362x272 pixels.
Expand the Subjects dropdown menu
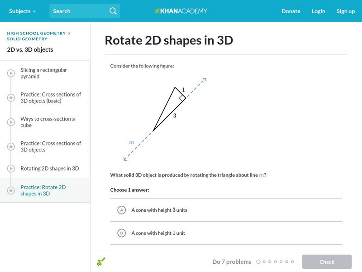coord(22,11)
